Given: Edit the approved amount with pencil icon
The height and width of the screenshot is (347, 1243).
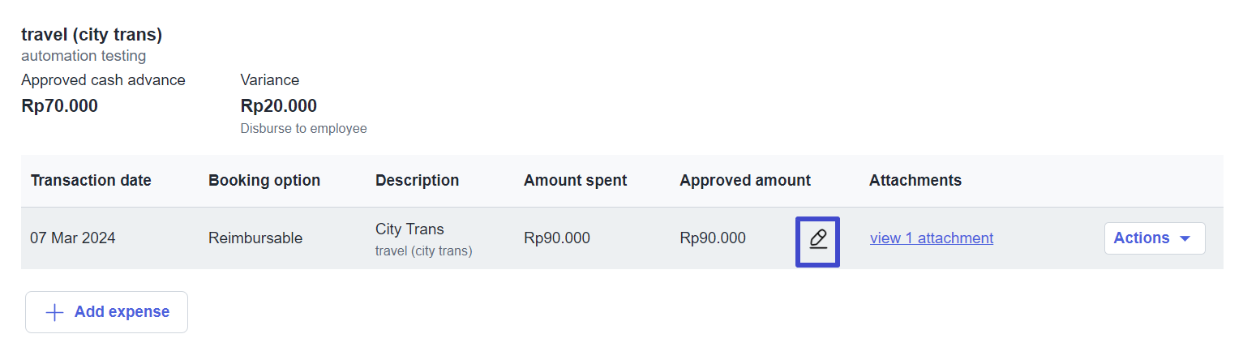Looking at the screenshot, I should pos(817,238).
